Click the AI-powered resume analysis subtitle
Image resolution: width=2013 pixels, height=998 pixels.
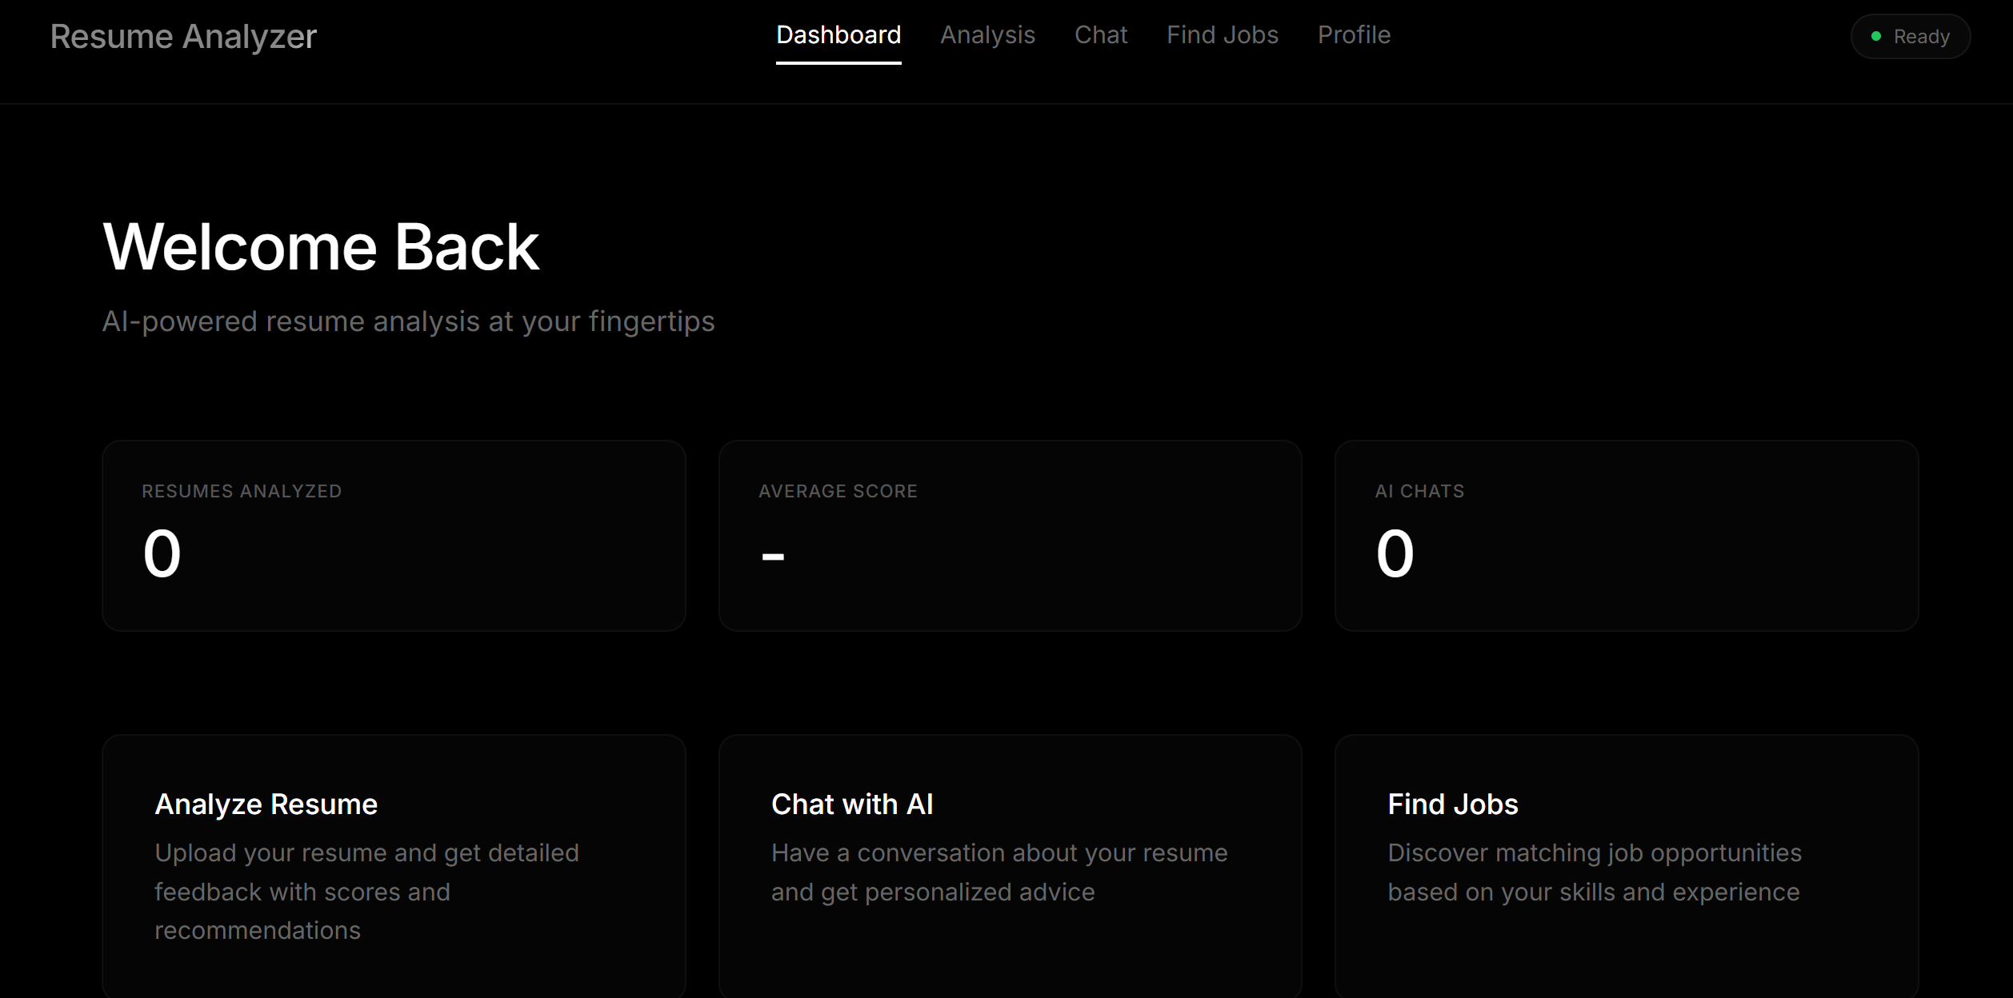click(x=408, y=321)
